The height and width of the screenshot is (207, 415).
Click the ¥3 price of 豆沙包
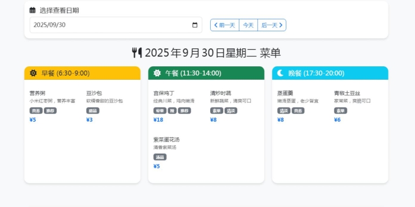(90, 120)
